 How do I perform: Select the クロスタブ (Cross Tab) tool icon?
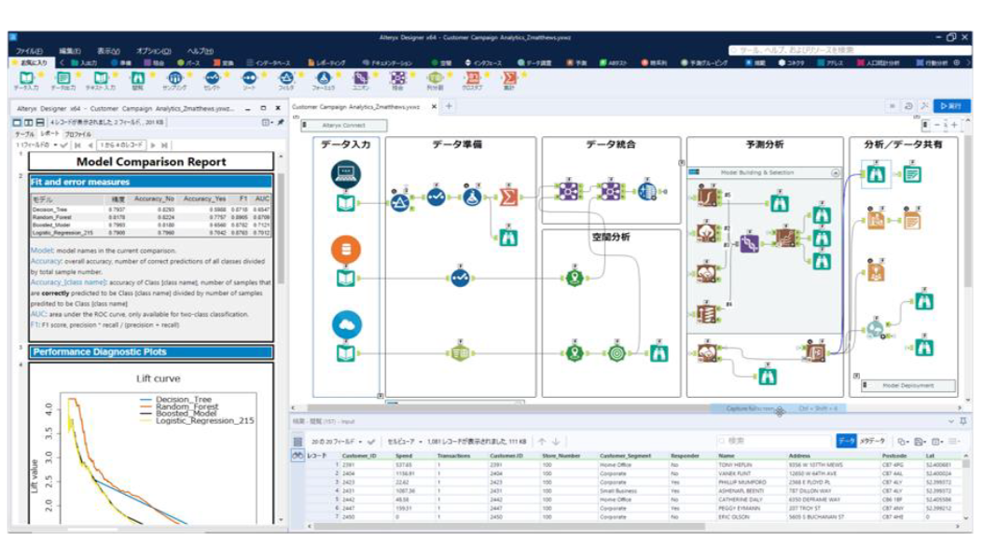[x=472, y=77]
